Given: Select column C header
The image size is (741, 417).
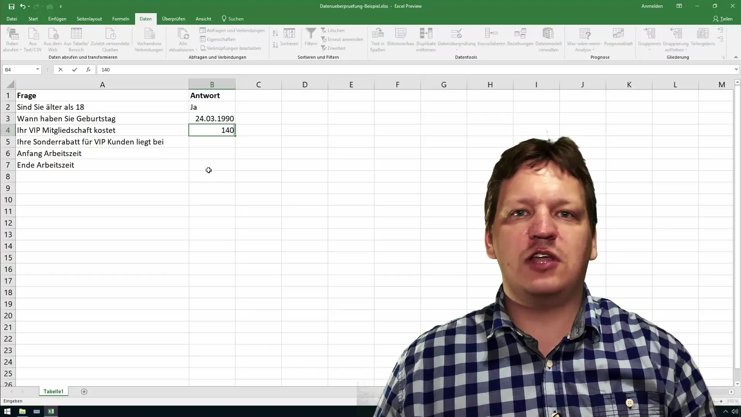Looking at the screenshot, I should [x=259, y=85].
